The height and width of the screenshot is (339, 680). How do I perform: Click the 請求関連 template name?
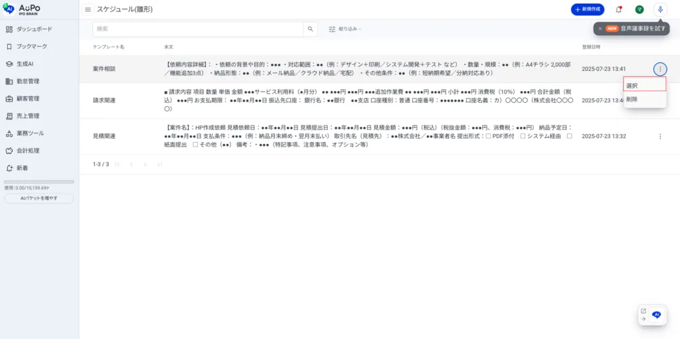pyautogui.click(x=104, y=100)
